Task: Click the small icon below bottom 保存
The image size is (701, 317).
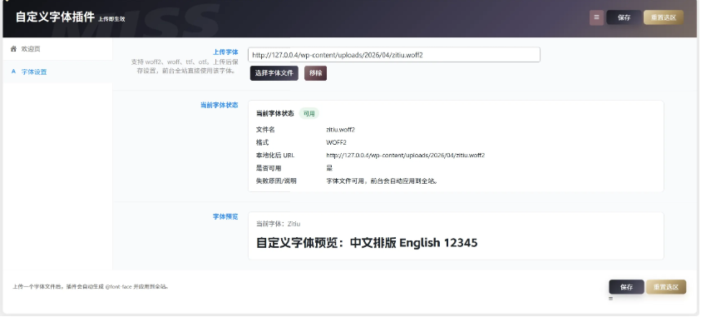Action: pyautogui.click(x=610, y=298)
